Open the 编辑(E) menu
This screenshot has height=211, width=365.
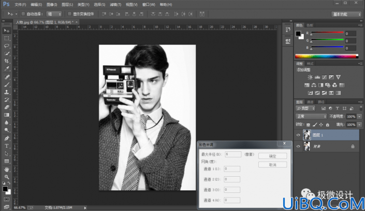(x=36, y=5)
